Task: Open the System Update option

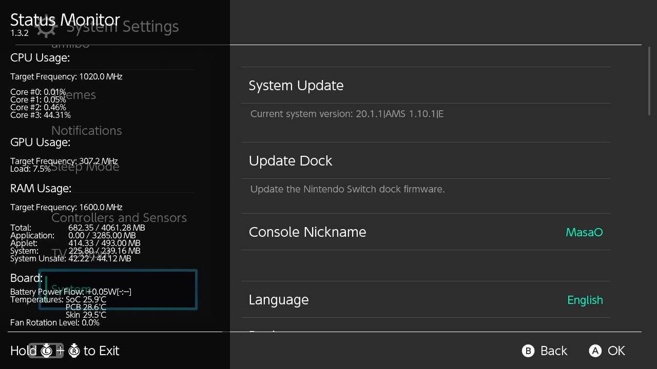Action: click(426, 85)
